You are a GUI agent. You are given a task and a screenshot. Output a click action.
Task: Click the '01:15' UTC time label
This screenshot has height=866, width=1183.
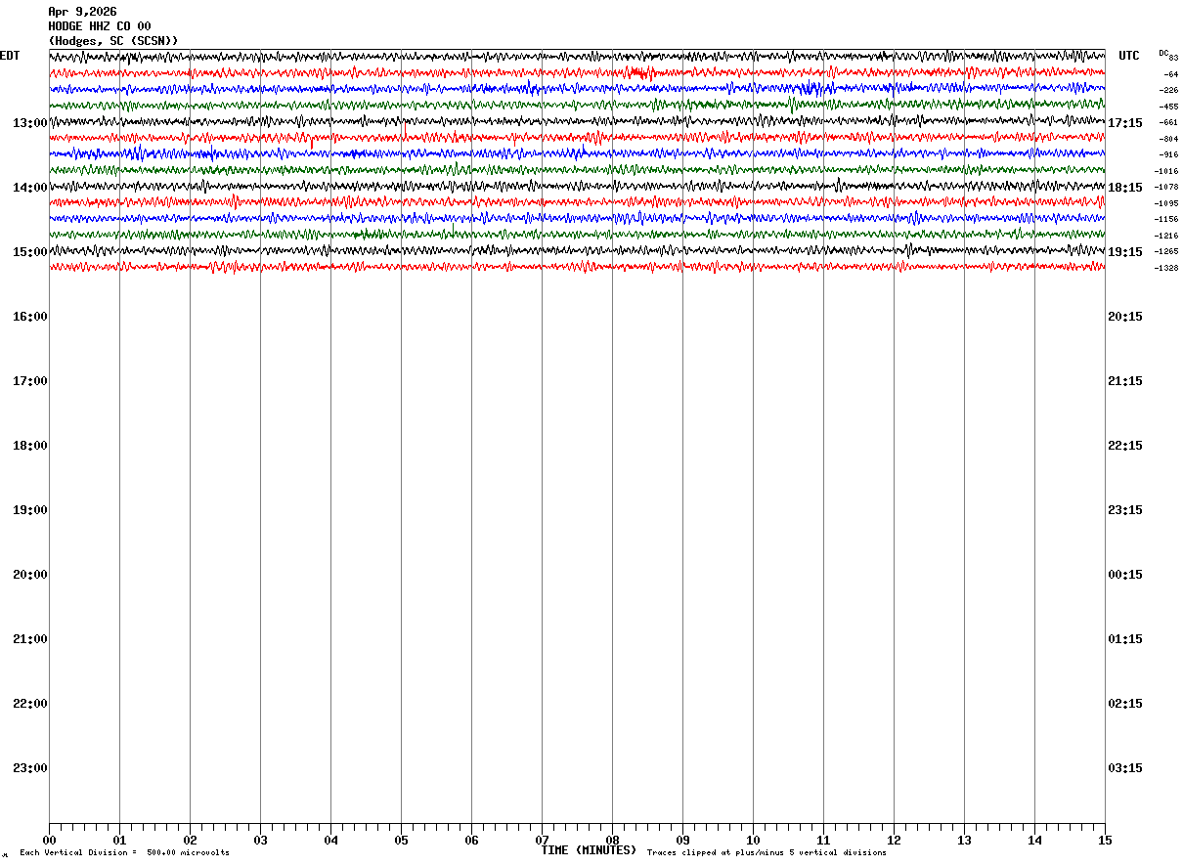(1125, 639)
